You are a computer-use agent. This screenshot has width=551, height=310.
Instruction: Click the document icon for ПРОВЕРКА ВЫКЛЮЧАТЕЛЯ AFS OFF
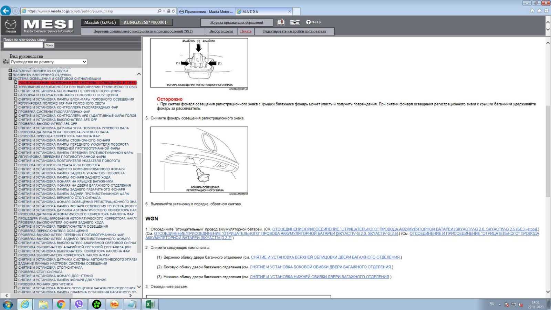pyautogui.click(x=16, y=123)
